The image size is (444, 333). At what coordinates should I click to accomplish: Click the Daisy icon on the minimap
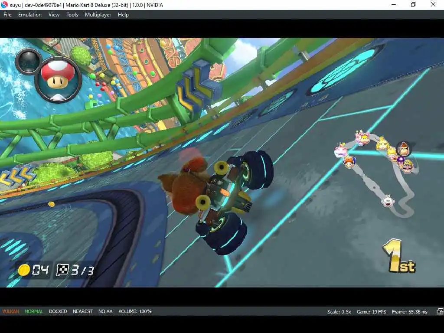(x=349, y=162)
